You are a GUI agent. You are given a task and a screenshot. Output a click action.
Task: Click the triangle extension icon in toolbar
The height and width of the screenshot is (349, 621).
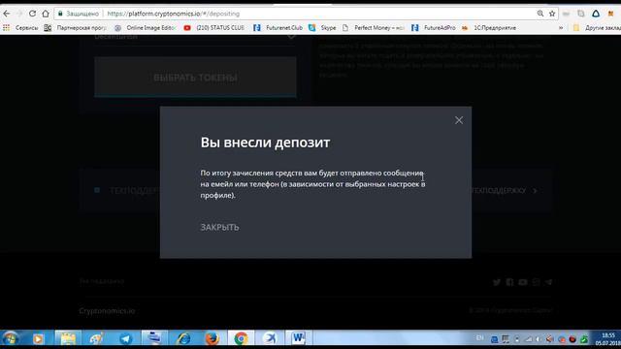(596, 14)
